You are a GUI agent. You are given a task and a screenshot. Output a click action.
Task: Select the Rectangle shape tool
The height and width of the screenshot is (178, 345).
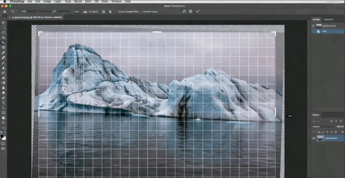(x=3, y=113)
